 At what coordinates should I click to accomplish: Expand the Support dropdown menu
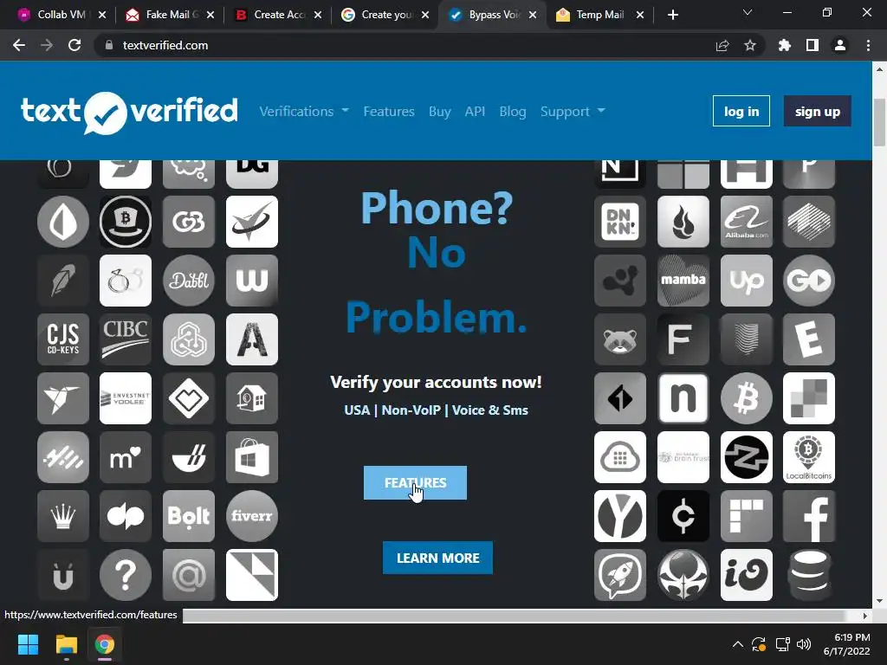click(x=573, y=112)
